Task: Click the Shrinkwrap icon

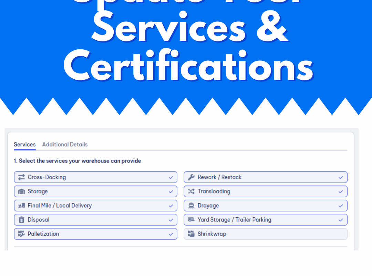Action: coord(191,234)
